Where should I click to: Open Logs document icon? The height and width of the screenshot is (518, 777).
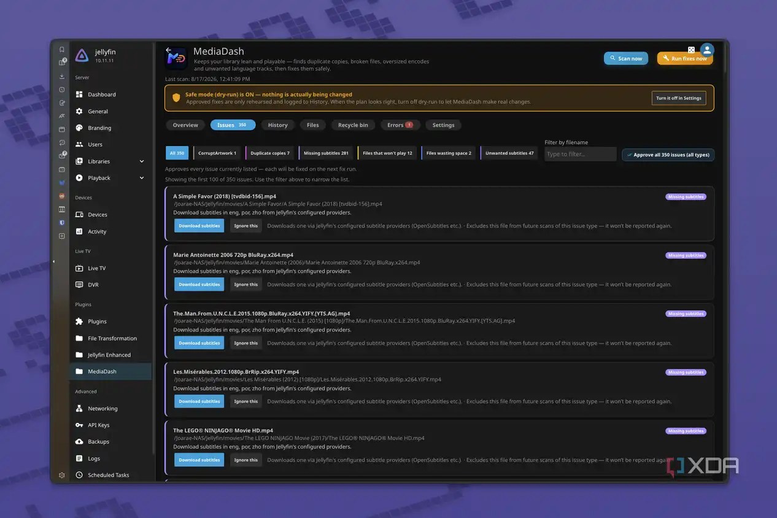tap(79, 458)
